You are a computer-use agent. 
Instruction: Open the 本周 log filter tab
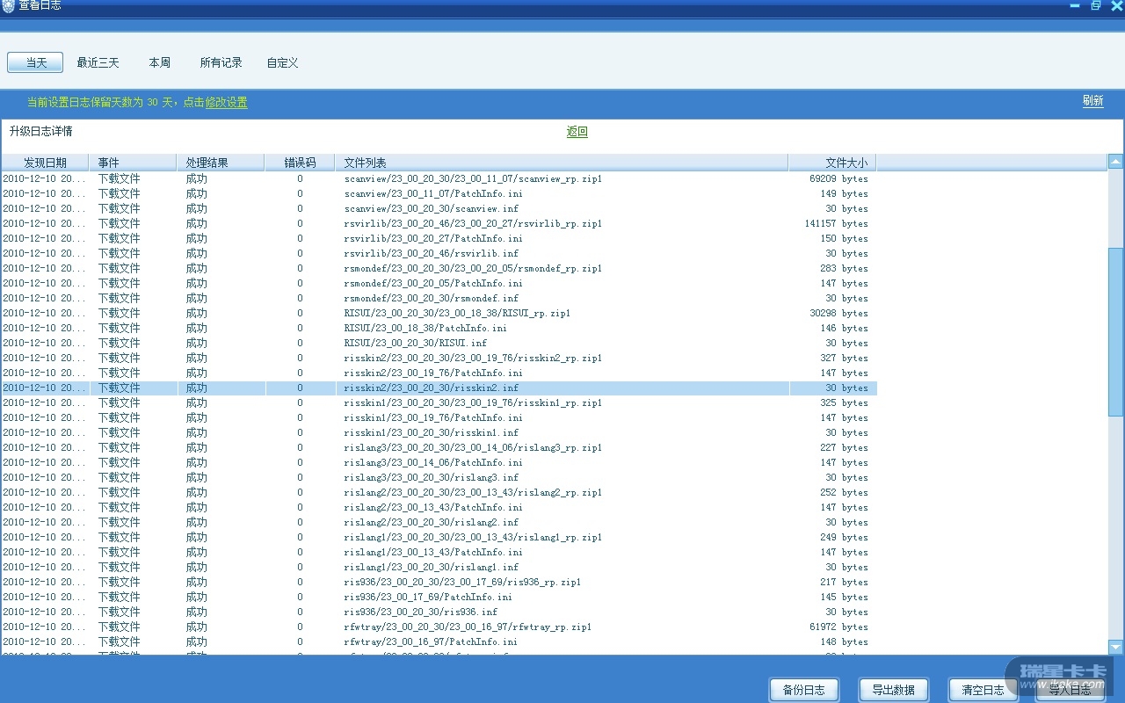coord(160,62)
